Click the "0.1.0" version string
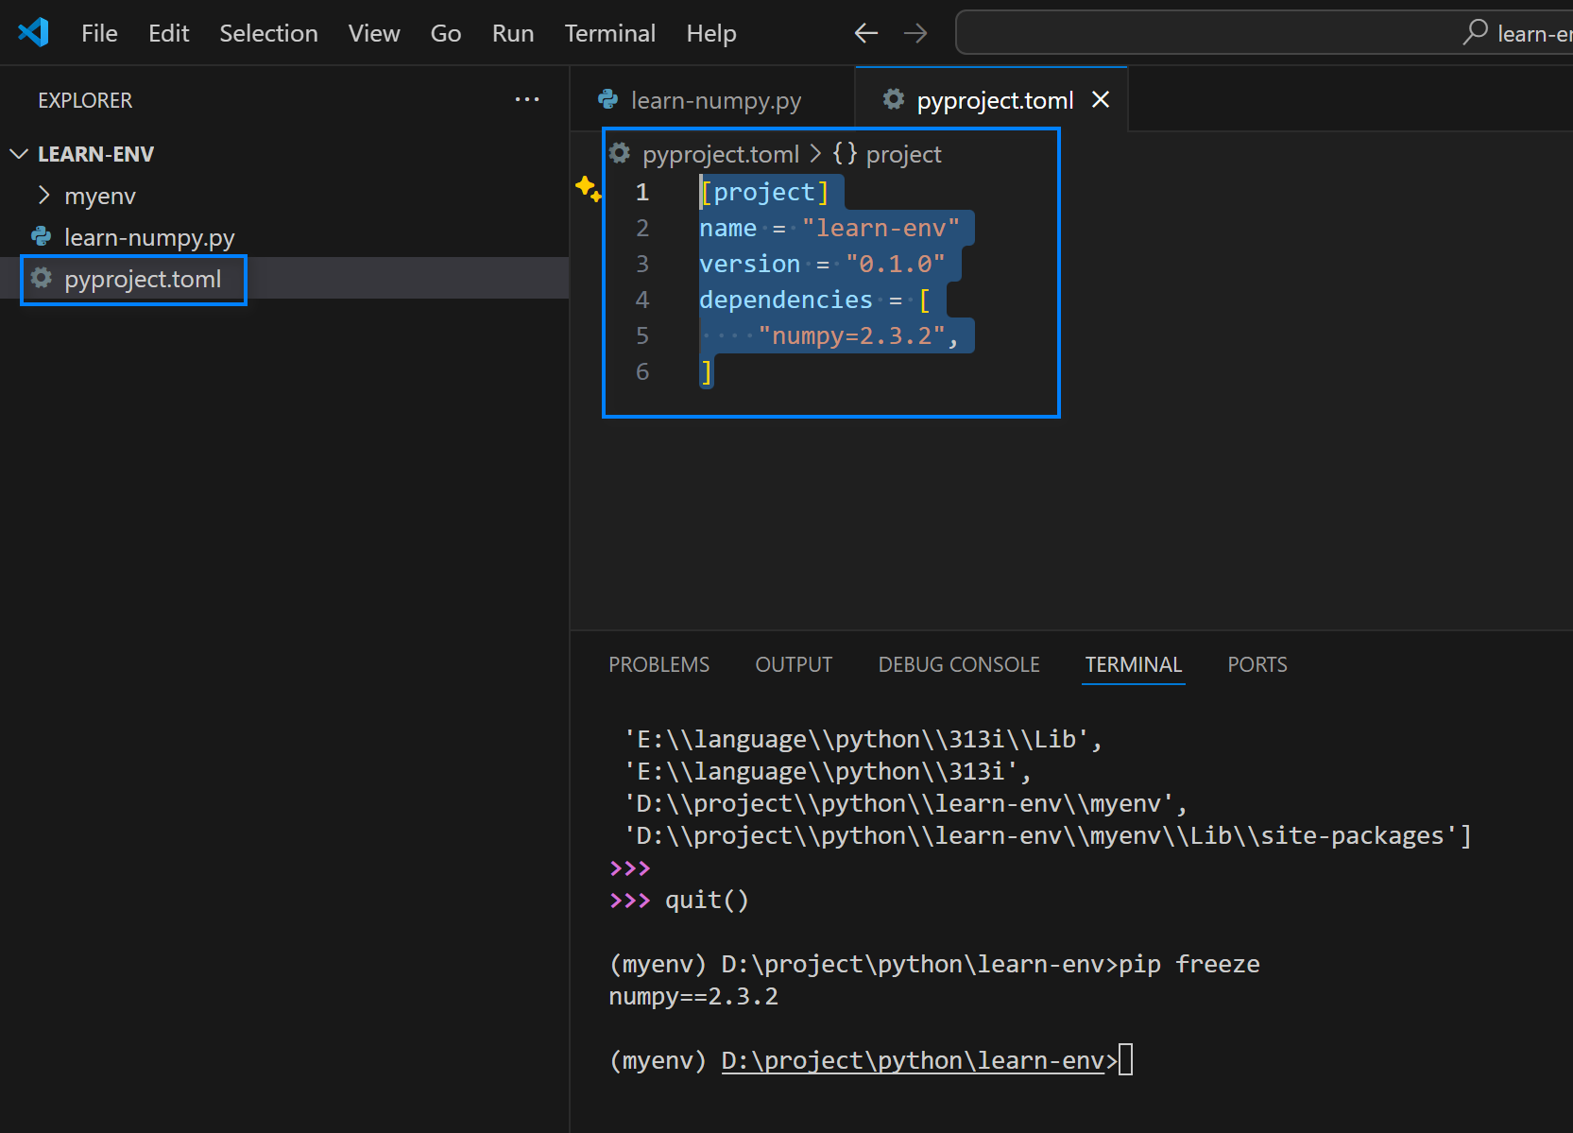Image resolution: width=1573 pixels, height=1133 pixels. [895, 264]
